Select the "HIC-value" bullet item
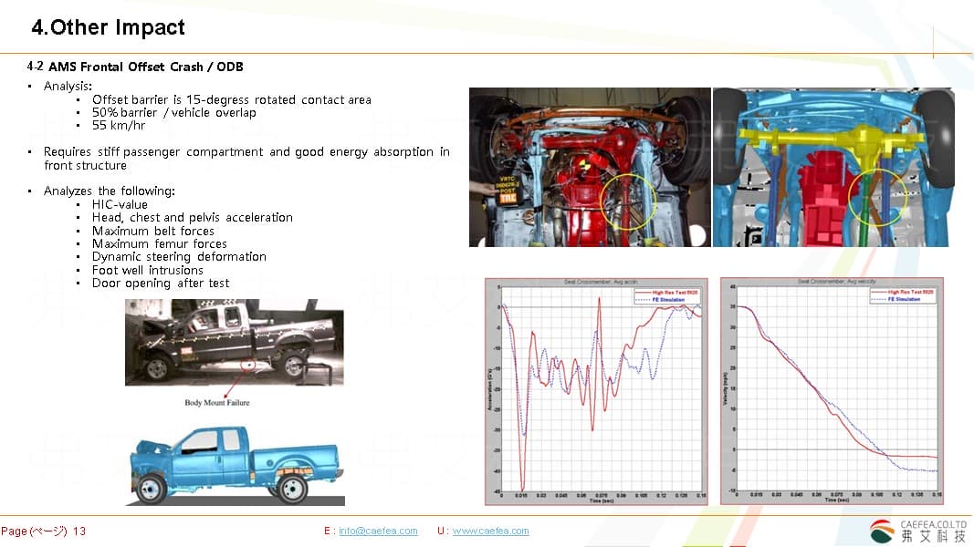Screen dimensions: 974x547 [x=120, y=204]
